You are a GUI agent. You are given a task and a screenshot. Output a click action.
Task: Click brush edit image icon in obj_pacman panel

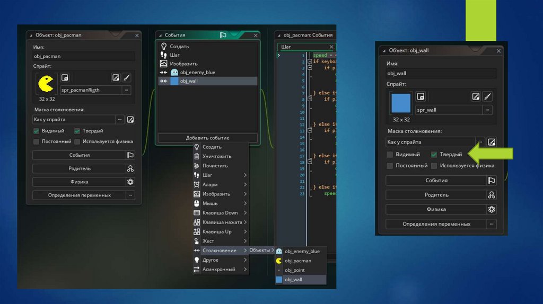point(127,77)
